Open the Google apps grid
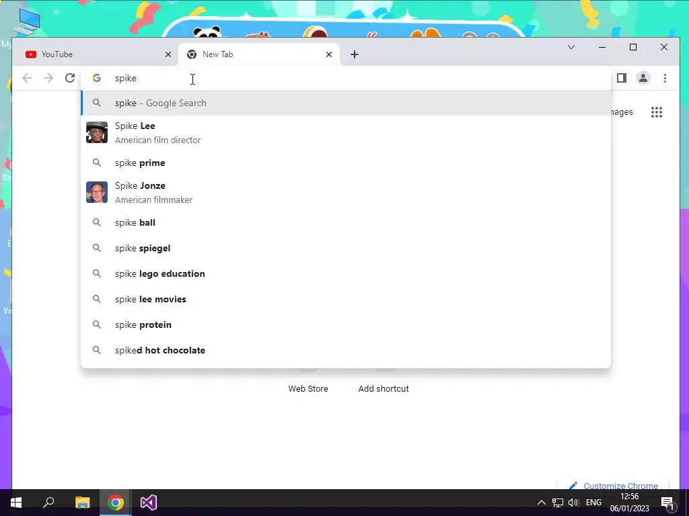The image size is (689, 516). (657, 112)
